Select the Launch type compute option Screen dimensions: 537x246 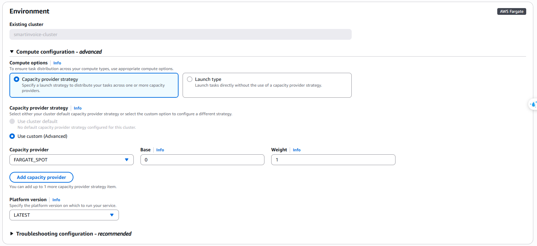tap(190, 79)
